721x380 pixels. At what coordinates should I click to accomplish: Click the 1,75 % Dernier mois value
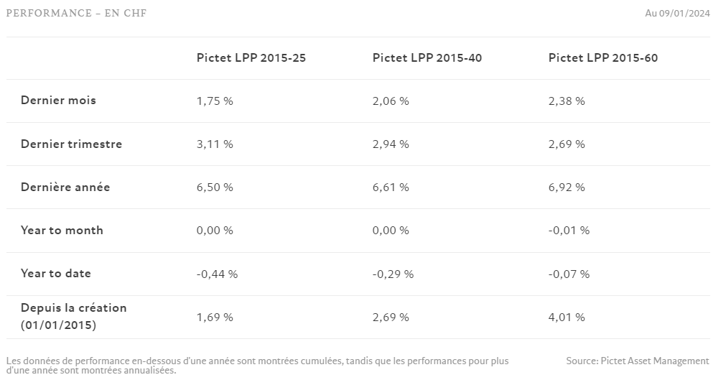(215, 101)
